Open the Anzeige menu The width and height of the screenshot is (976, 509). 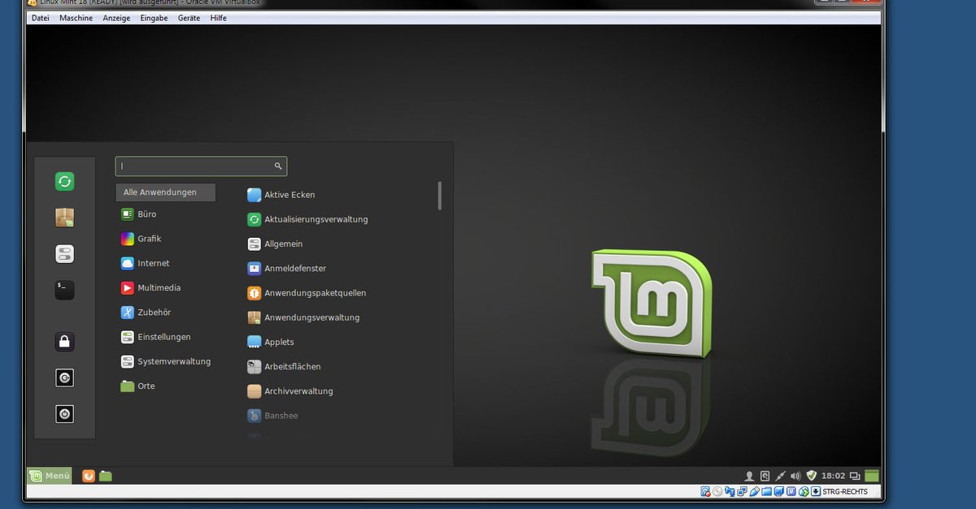coord(116,18)
